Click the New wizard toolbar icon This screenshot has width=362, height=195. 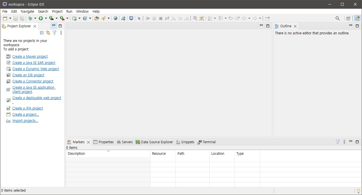pyautogui.click(x=5, y=18)
